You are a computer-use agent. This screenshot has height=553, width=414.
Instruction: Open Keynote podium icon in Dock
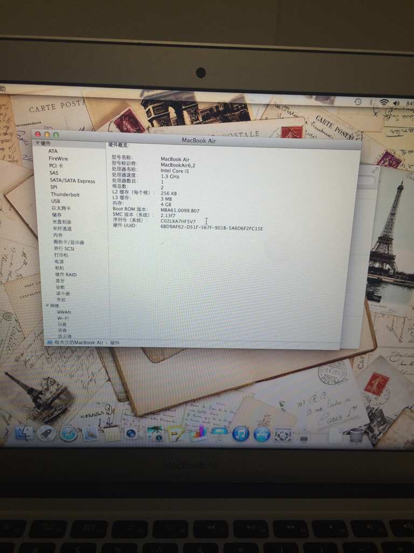point(219,434)
